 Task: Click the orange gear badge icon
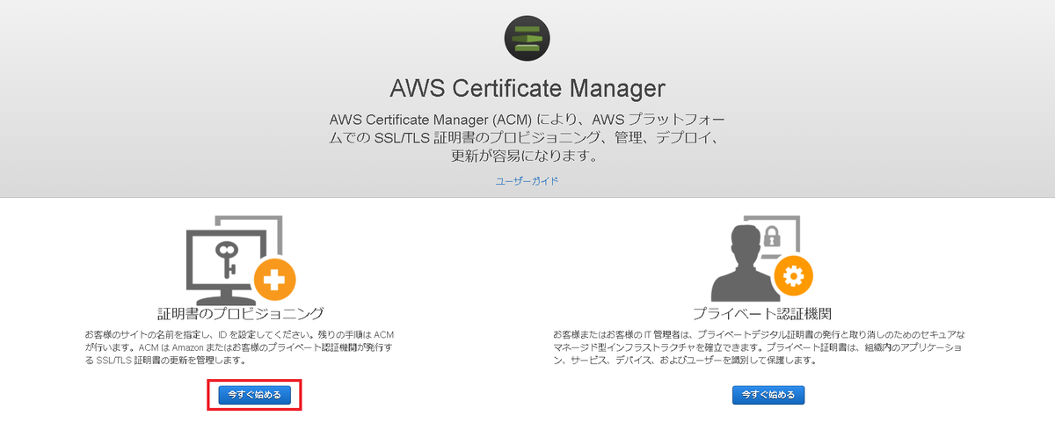(x=793, y=280)
